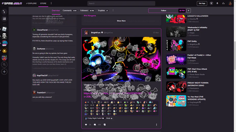The image size is (236, 132).
Task: Click the "1k" likes count on post
Action: point(90,124)
